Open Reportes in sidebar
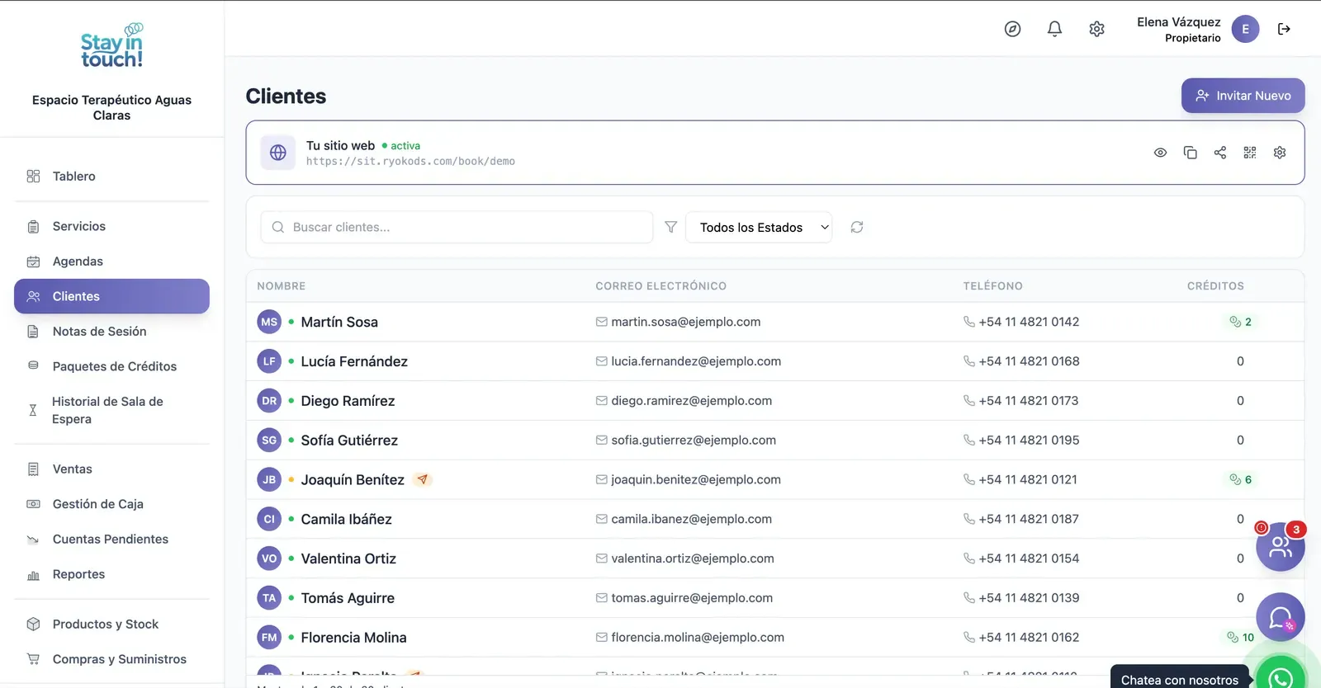The height and width of the screenshot is (688, 1321). coord(111,574)
